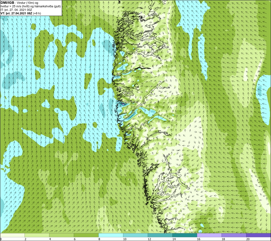271x241 pixels.
Task: Click the 6–8 m/s dark green legend swatch
Action: [x=86, y=235]
